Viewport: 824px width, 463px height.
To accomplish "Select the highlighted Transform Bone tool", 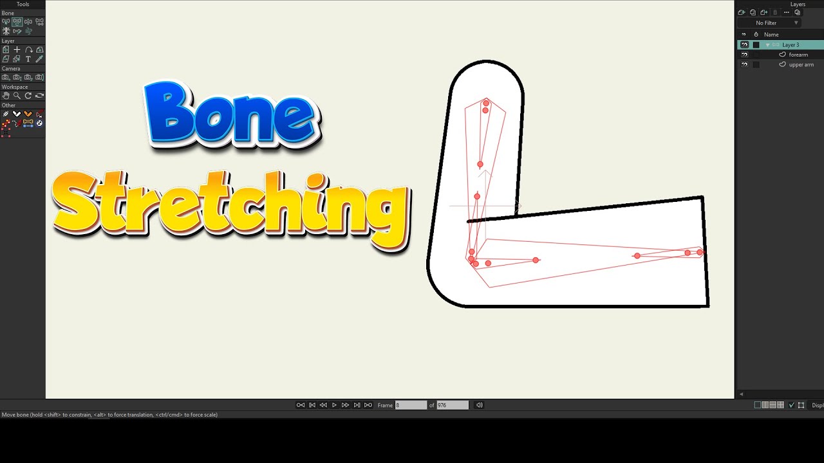I will click(x=17, y=22).
